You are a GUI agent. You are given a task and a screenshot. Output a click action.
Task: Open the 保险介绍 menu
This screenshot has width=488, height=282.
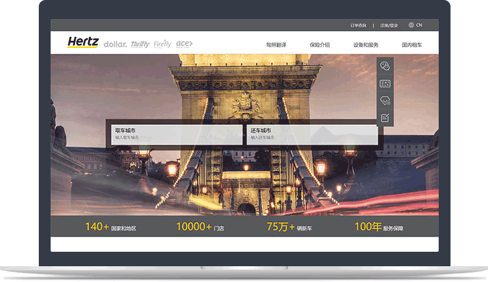click(x=320, y=45)
